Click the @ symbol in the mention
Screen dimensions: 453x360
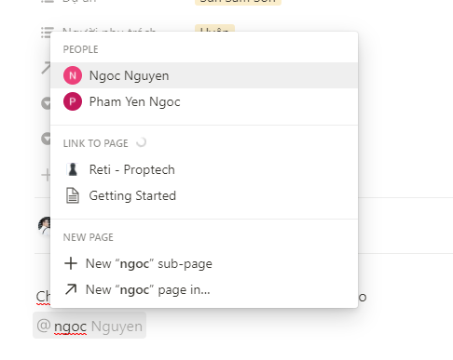44,326
